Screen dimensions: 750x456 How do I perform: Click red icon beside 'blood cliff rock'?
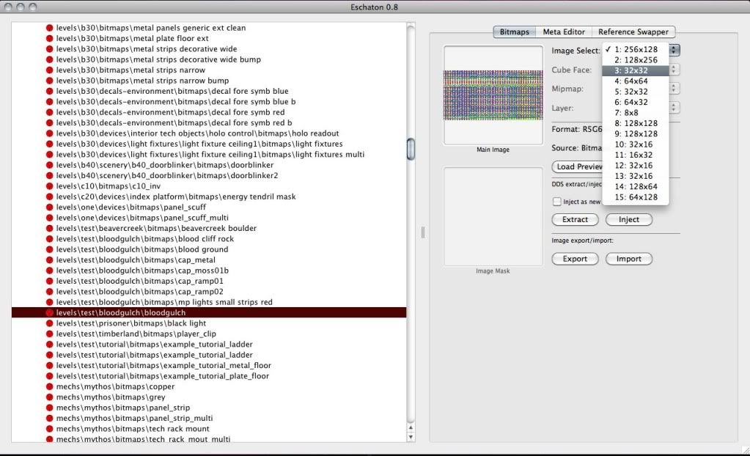(x=49, y=239)
